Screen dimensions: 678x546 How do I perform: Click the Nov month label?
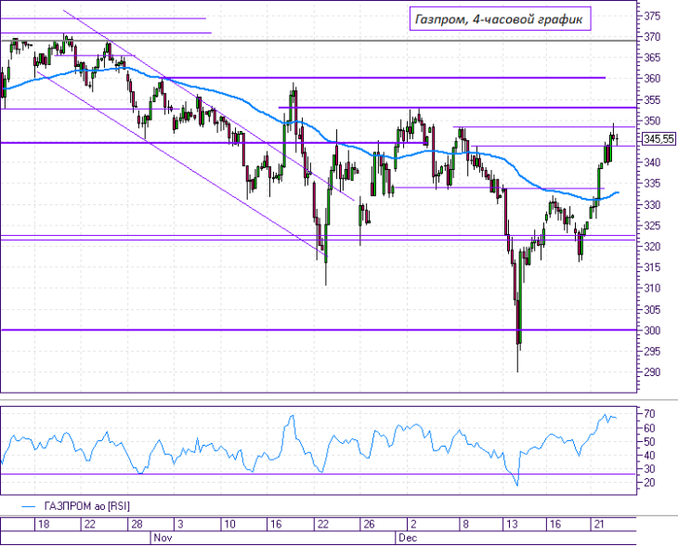163,538
